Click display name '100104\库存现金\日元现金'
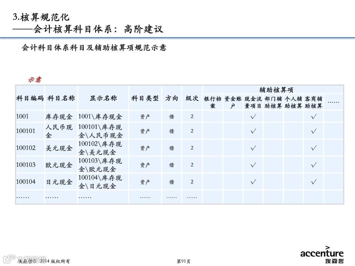This screenshot has height=266, width=355. [100, 182]
